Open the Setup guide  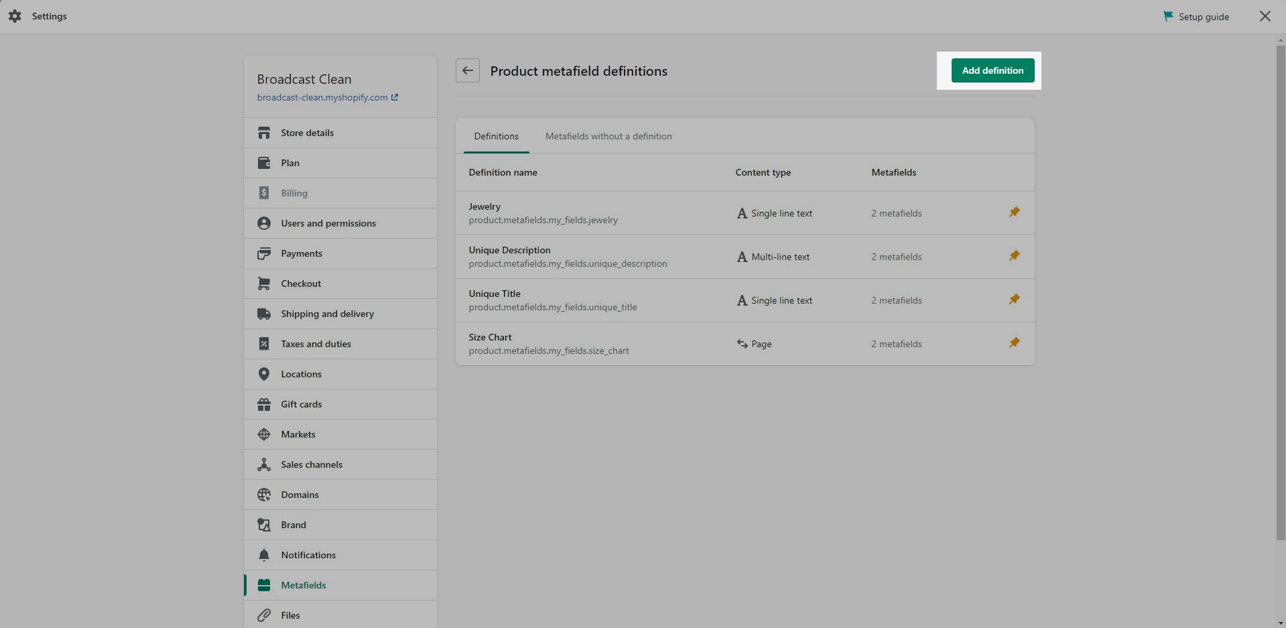[1196, 17]
